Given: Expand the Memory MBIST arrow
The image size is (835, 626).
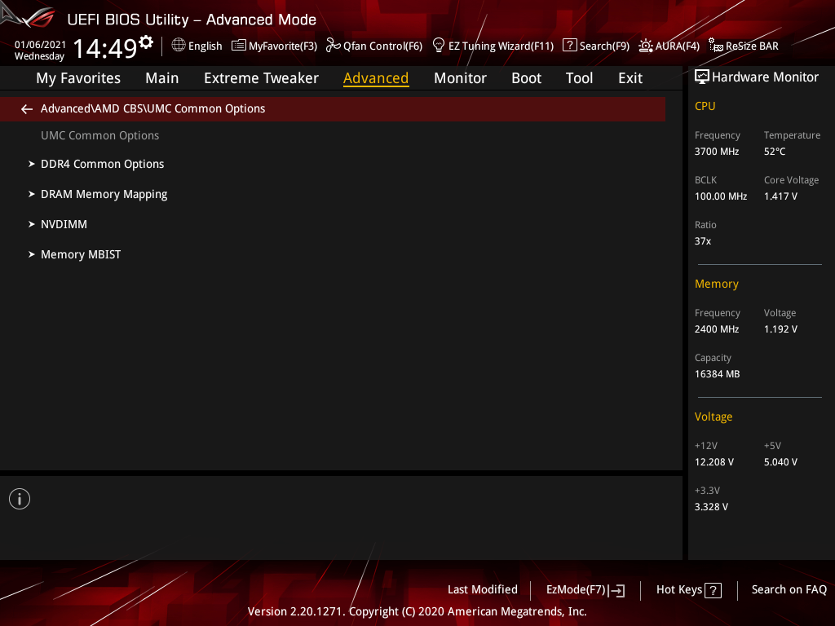Looking at the screenshot, I should 32,254.
